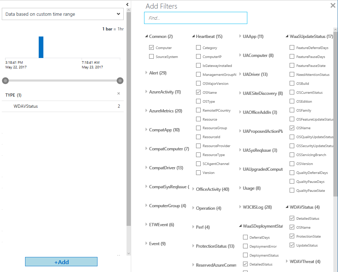
Task: Click the blue histogram bar
Action: click(41, 47)
